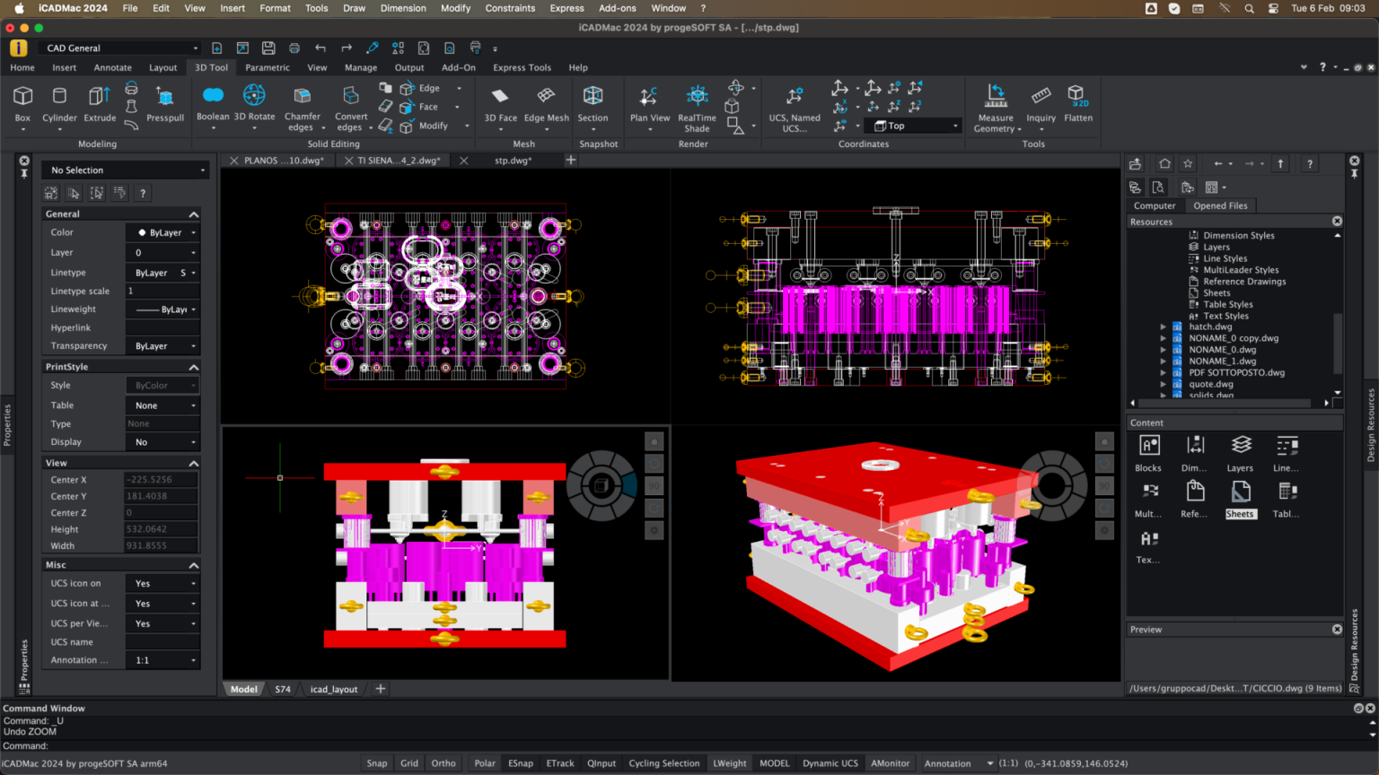Choose the Cylinder modeling tool
The height and width of the screenshot is (775, 1379).
coord(59,103)
